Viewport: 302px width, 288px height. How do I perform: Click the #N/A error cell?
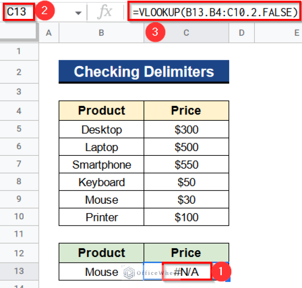186,271
